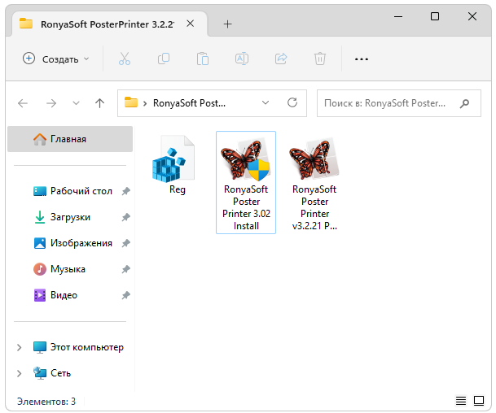
Task: Click the Share icon in toolbar
Action: point(281,59)
